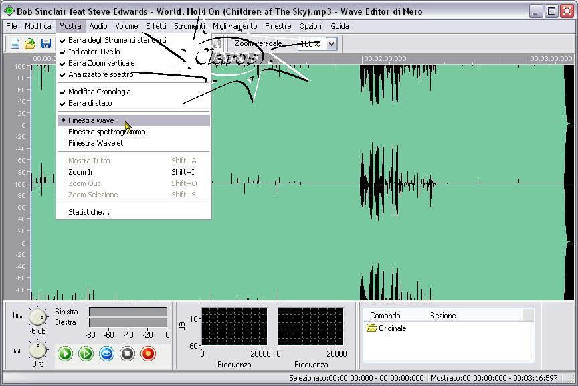Click the 00:02:00:000 timeline marker
This screenshot has height=386, width=578.
click(x=385, y=59)
